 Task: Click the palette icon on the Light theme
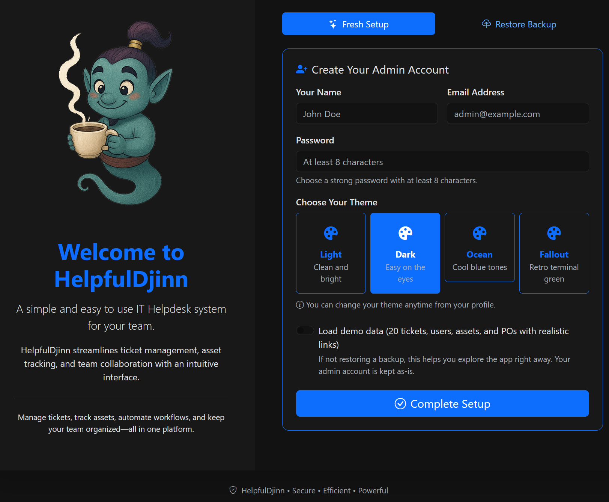tap(331, 233)
